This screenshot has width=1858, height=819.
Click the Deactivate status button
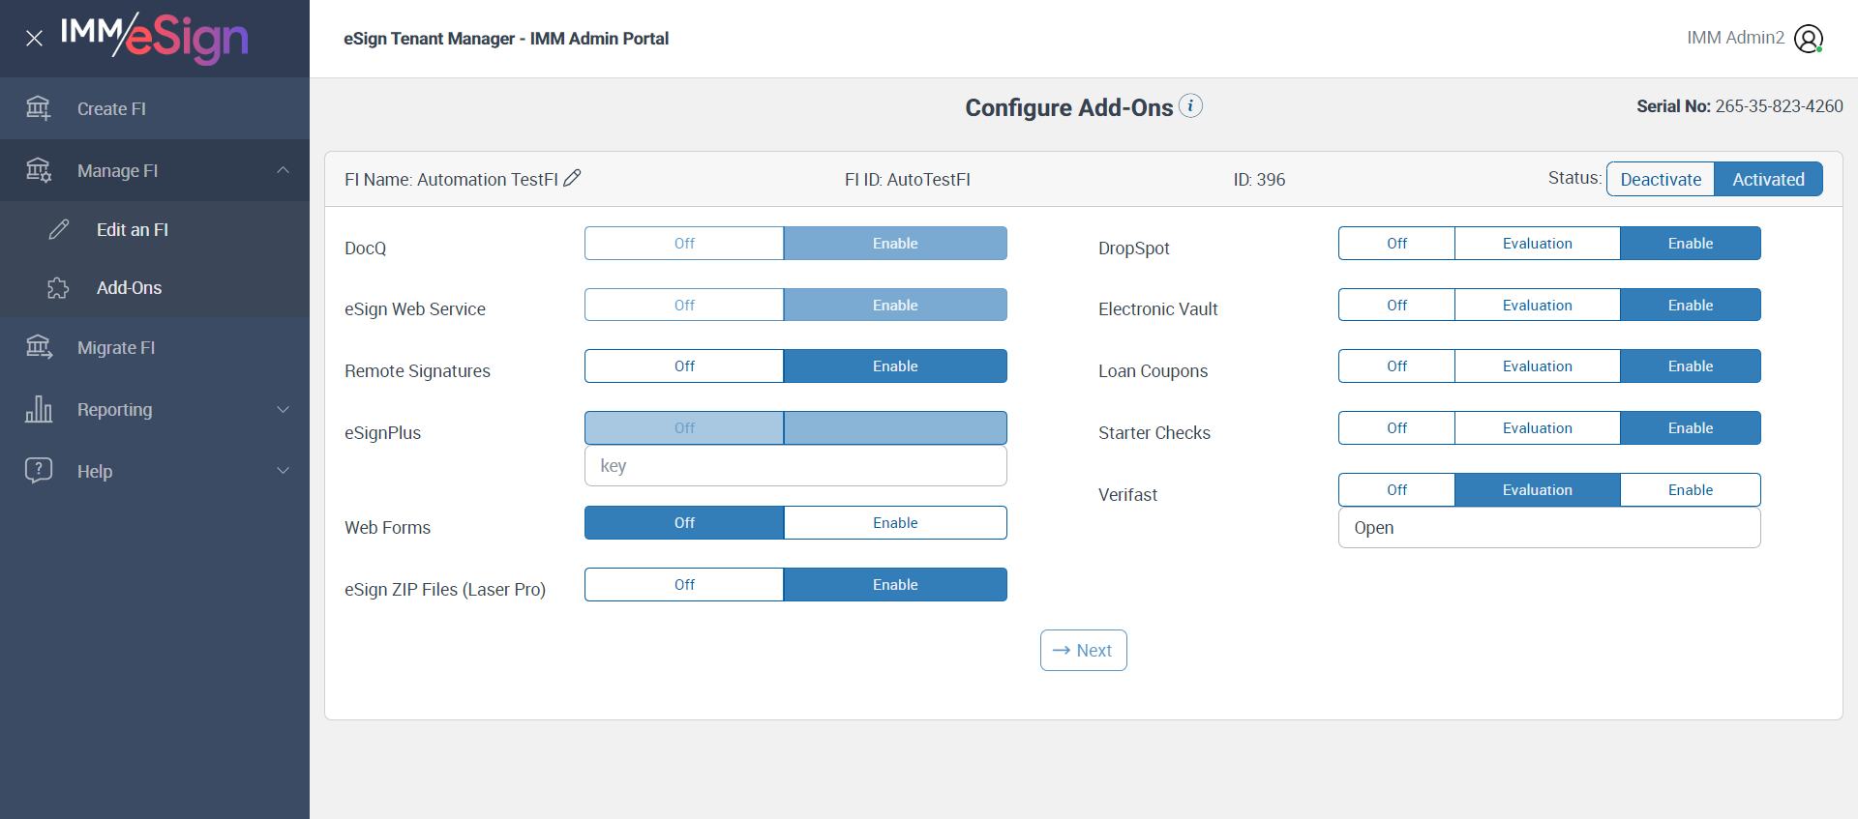point(1661,179)
